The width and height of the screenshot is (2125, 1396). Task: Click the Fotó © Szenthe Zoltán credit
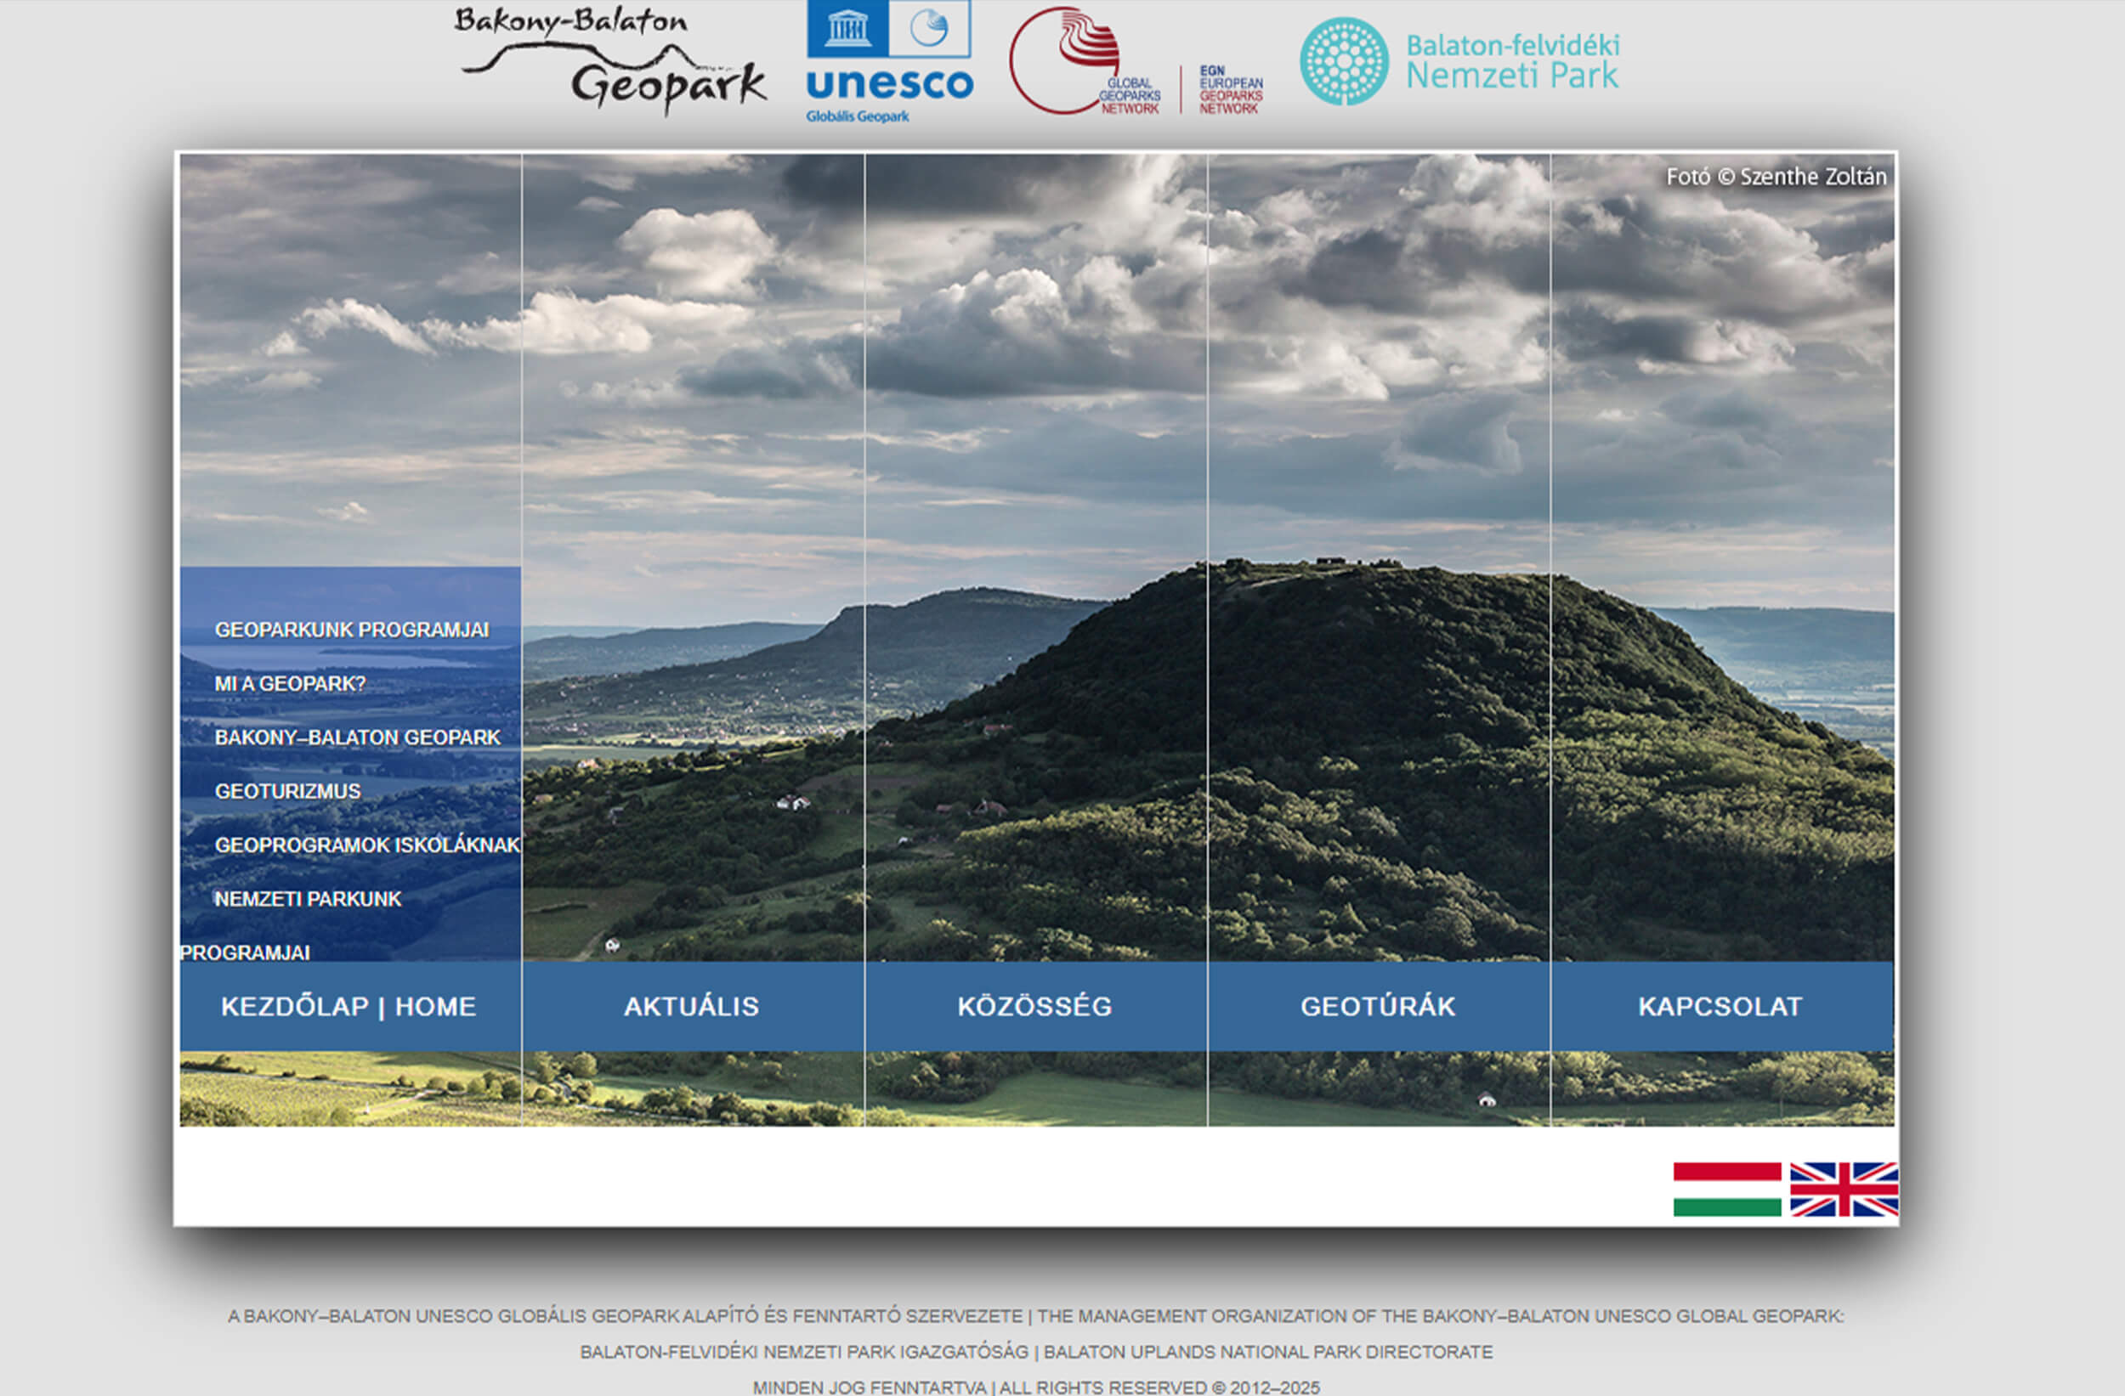(1775, 177)
